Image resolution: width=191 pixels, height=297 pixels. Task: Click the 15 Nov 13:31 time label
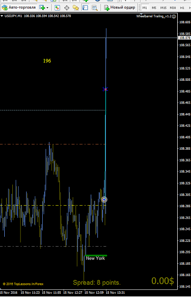coord(115,293)
